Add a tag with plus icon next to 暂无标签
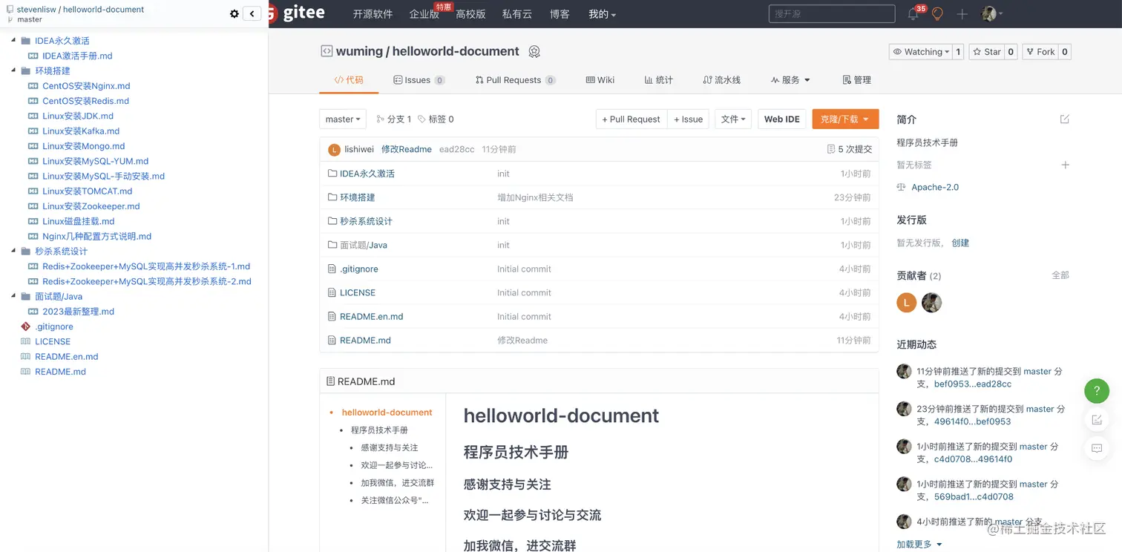Image resolution: width=1122 pixels, height=552 pixels. pyautogui.click(x=1066, y=165)
